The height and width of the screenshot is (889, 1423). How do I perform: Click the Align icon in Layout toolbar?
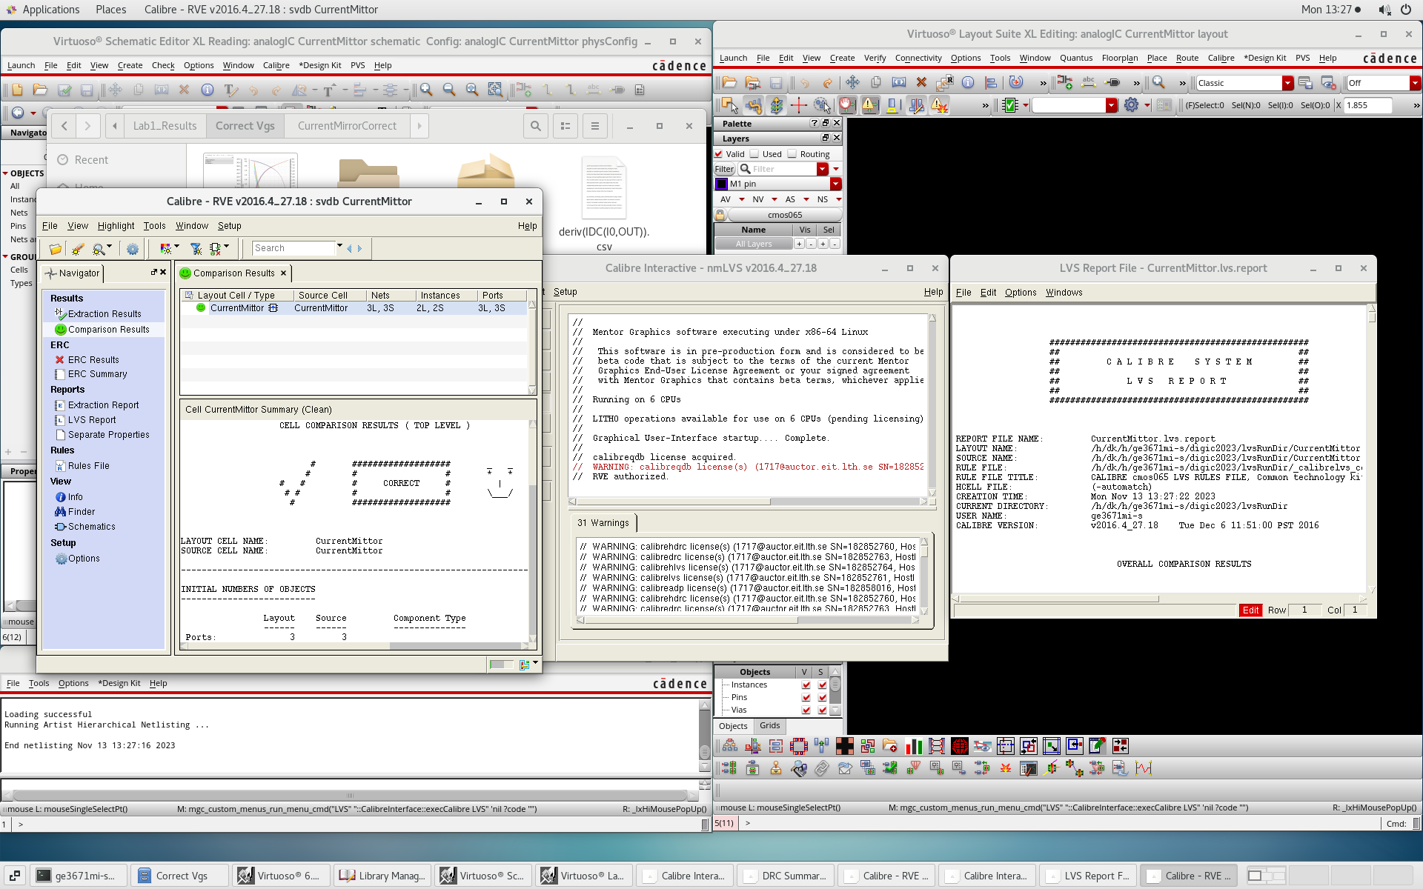pyautogui.click(x=992, y=83)
